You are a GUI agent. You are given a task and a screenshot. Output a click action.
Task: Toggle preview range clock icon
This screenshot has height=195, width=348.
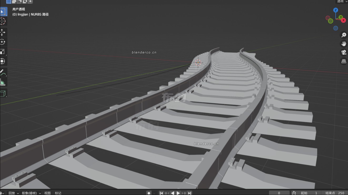tap(294, 193)
